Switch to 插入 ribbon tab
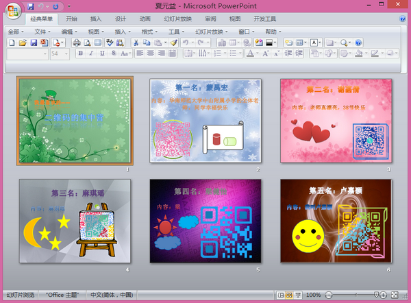Viewport: 411px width, 303px height. click(96, 19)
